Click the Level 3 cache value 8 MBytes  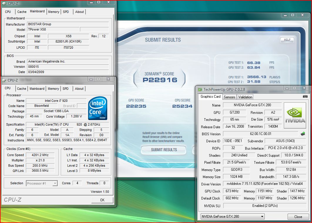pyautogui.click(x=94, y=170)
